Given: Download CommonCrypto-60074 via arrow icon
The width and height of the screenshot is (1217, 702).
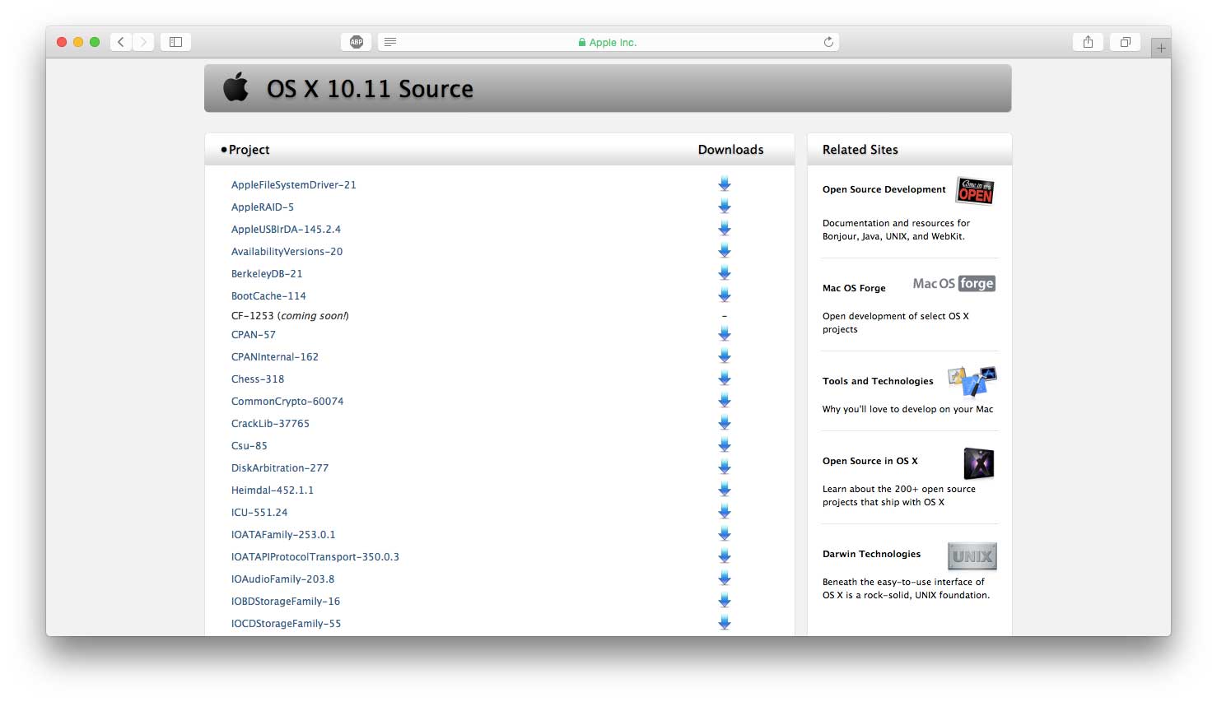Looking at the screenshot, I should coord(725,401).
